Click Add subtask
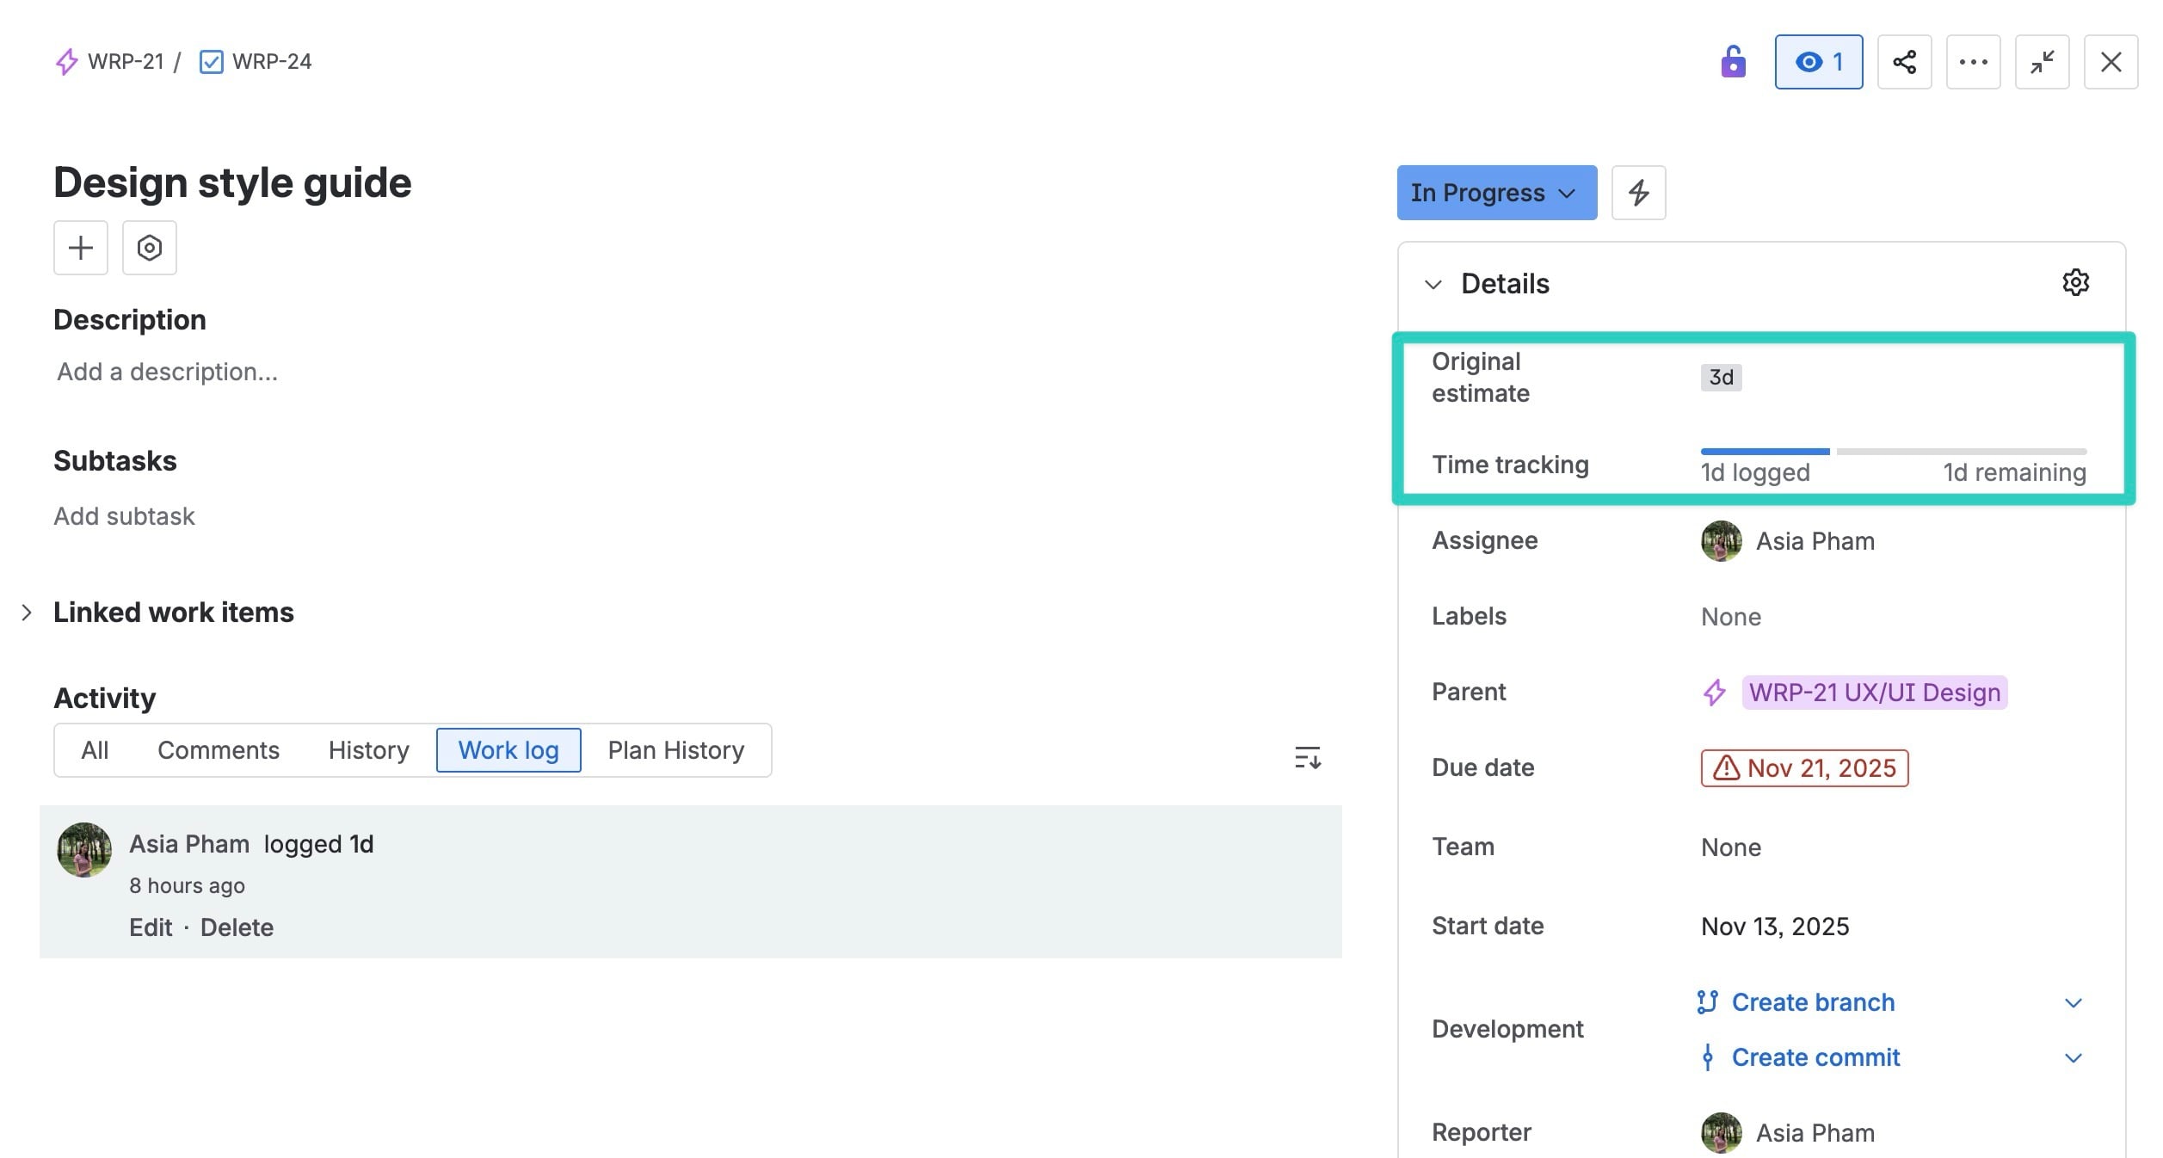 [x=125, y=516]
